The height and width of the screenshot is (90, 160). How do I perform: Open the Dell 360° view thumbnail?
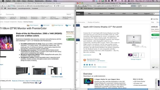tap(39, 71)
